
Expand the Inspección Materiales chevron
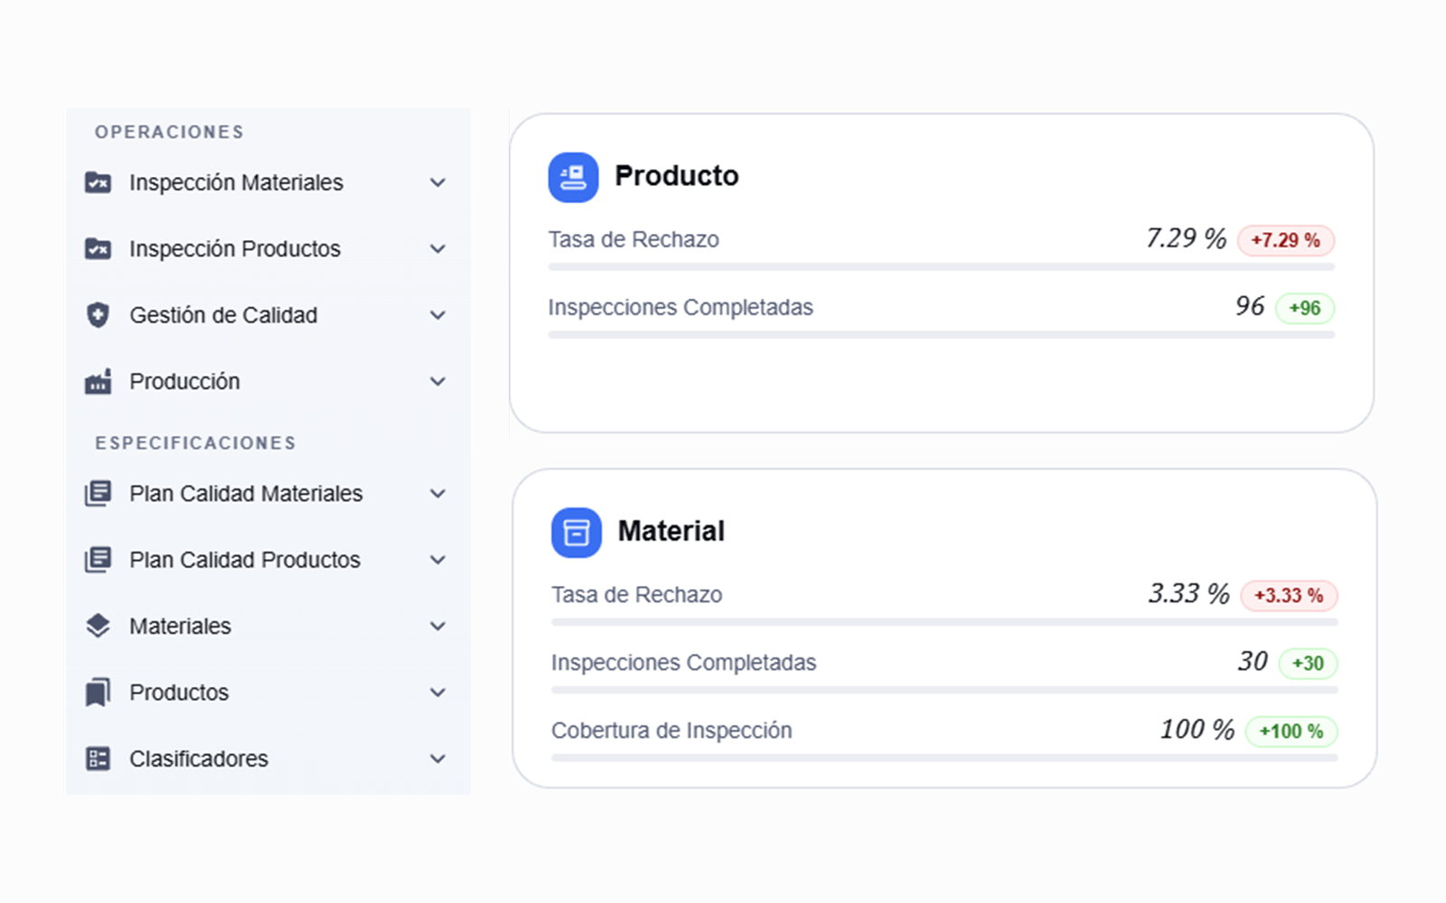coord(437,182)
